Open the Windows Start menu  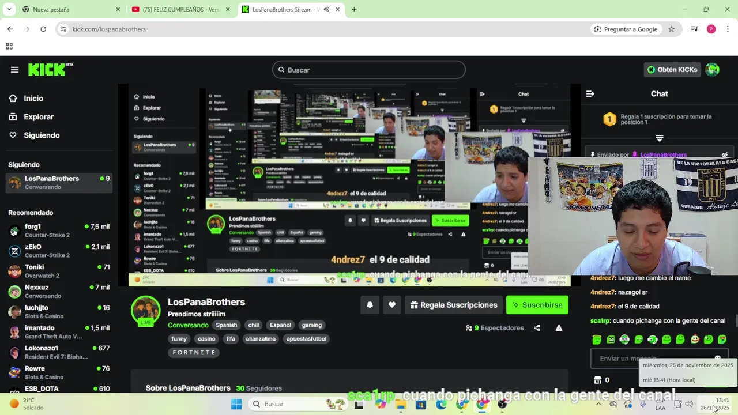pyautogui.click(x=236, y=404)
